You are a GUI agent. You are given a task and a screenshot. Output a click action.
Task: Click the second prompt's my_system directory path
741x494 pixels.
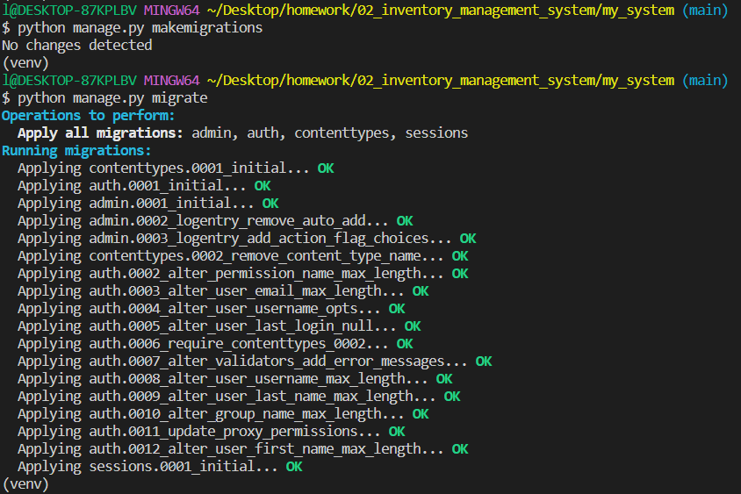[441, 81]
